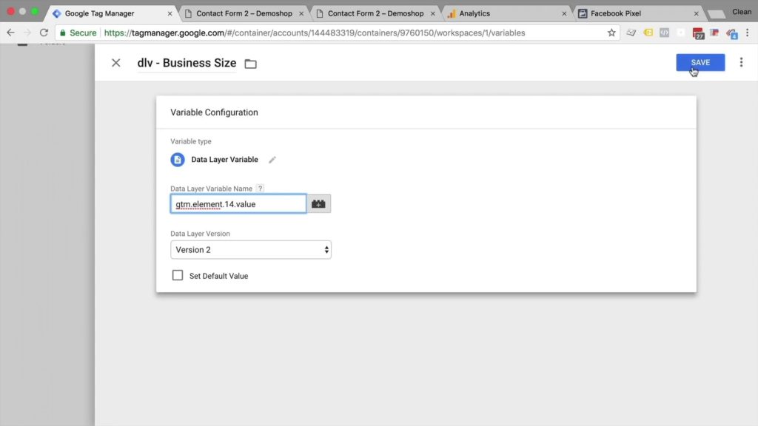
Task: Click the code inspector extension icon
Action: [664, 33]
